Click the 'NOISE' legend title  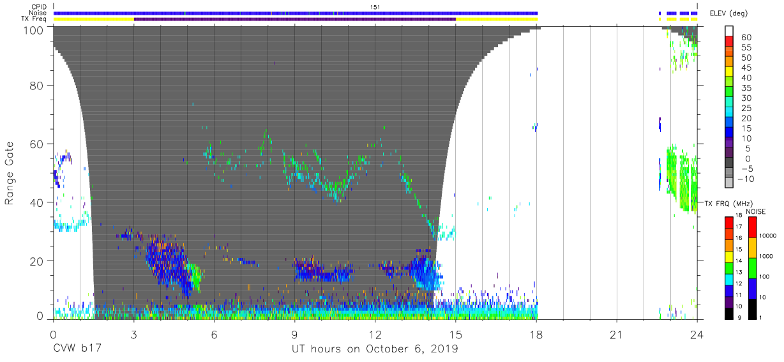click(757, 211)
